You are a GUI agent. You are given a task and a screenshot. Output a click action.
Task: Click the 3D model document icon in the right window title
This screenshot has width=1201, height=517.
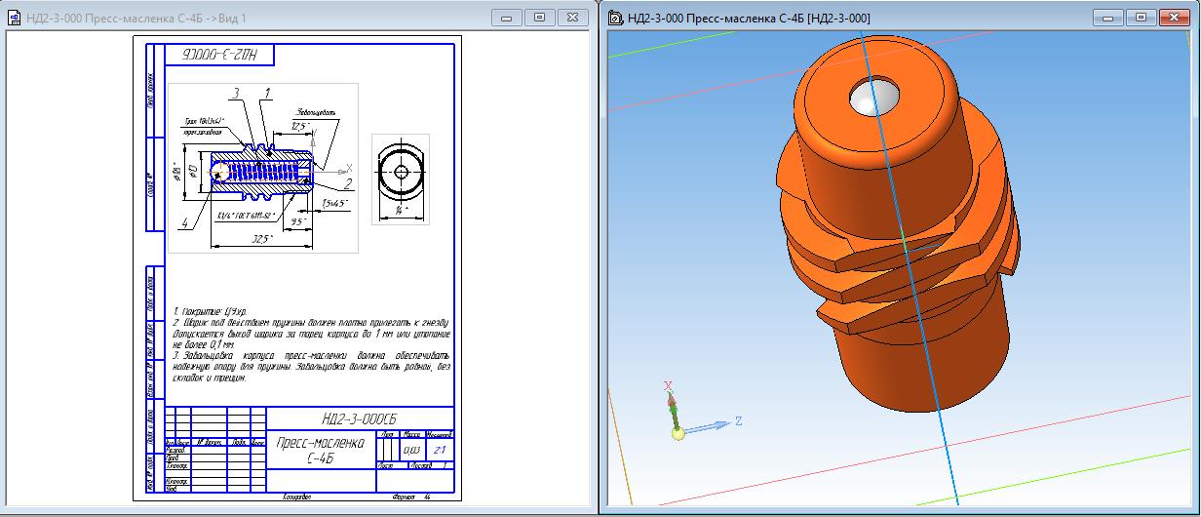coord(615,18)
